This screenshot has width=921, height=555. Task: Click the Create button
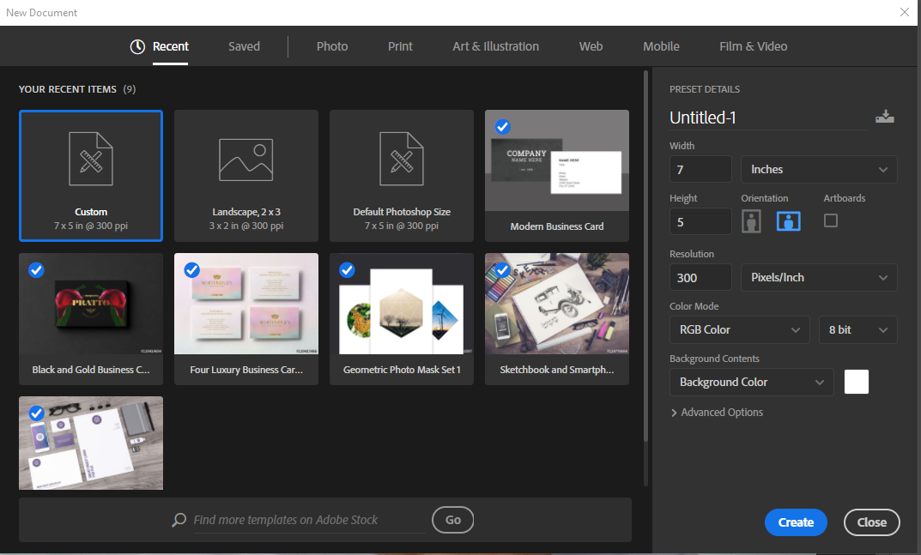(795, 522)
